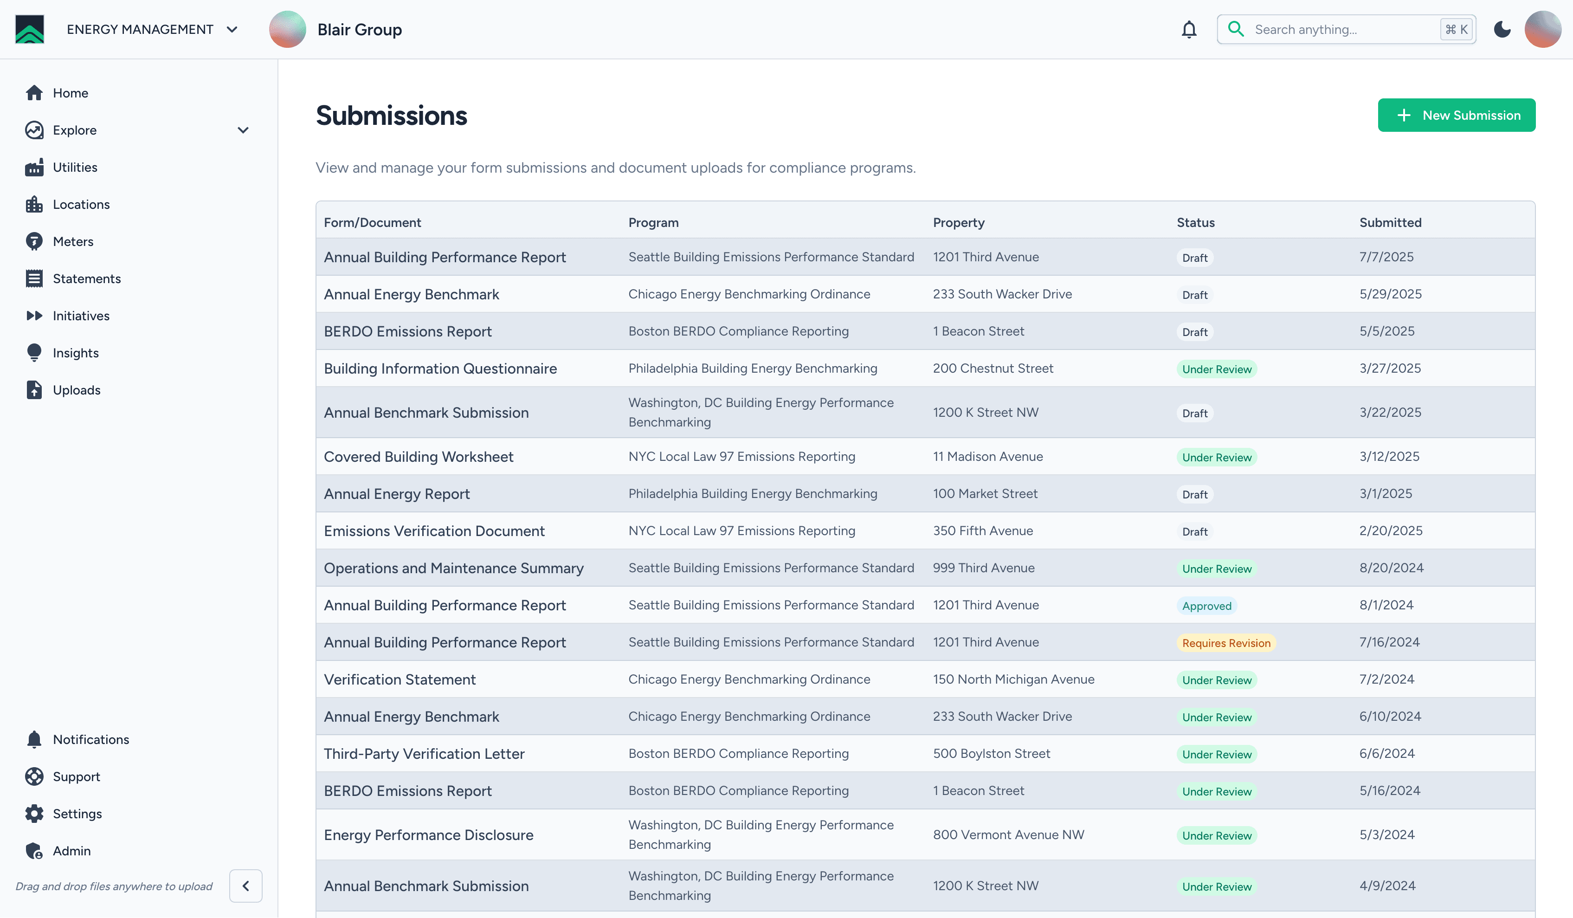Image resolution: width=1573 pixels, height=918 pixels.
Task: Open Uploads file icon
Action: click(34, 390)
